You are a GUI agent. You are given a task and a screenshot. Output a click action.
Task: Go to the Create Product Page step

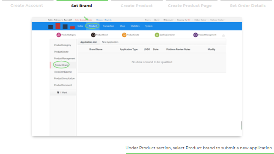coord(190,6)
